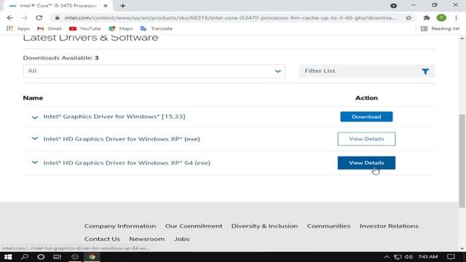Open the notification center icon

pos(451,257)
